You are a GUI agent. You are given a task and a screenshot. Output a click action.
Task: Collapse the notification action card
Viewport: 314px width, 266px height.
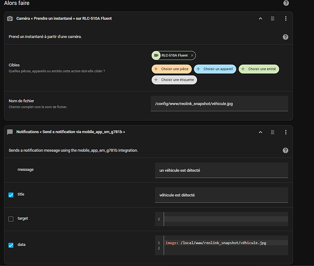point(260,132)
